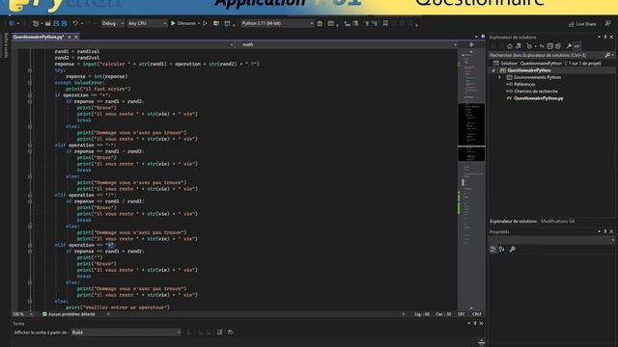Viewport: 618px width, 347px height.
Task: Click the search magnifier in Solution Explorer
Action: pos(607,56)
